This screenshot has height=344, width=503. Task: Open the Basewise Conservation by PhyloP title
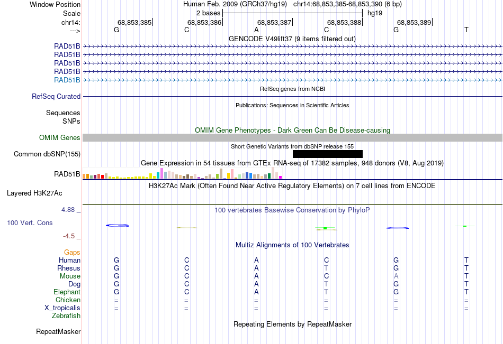click(292, 210)
